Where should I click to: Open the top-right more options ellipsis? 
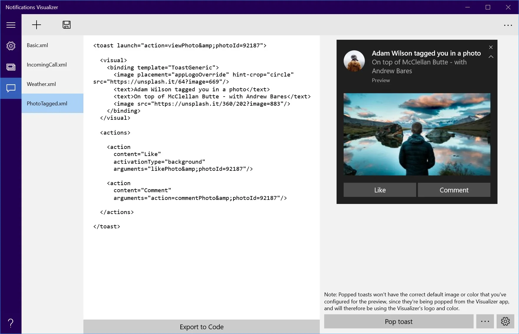(508, 25)
